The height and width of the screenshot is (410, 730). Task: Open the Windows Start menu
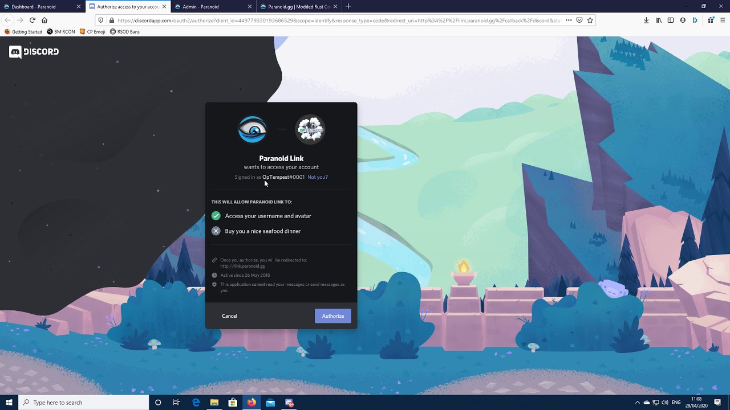9,403
